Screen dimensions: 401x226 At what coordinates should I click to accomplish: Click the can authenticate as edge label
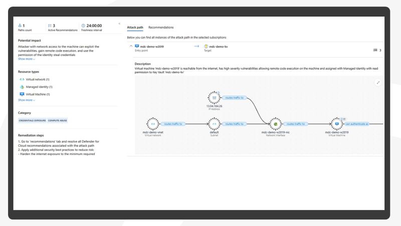(x=357, y=124)
